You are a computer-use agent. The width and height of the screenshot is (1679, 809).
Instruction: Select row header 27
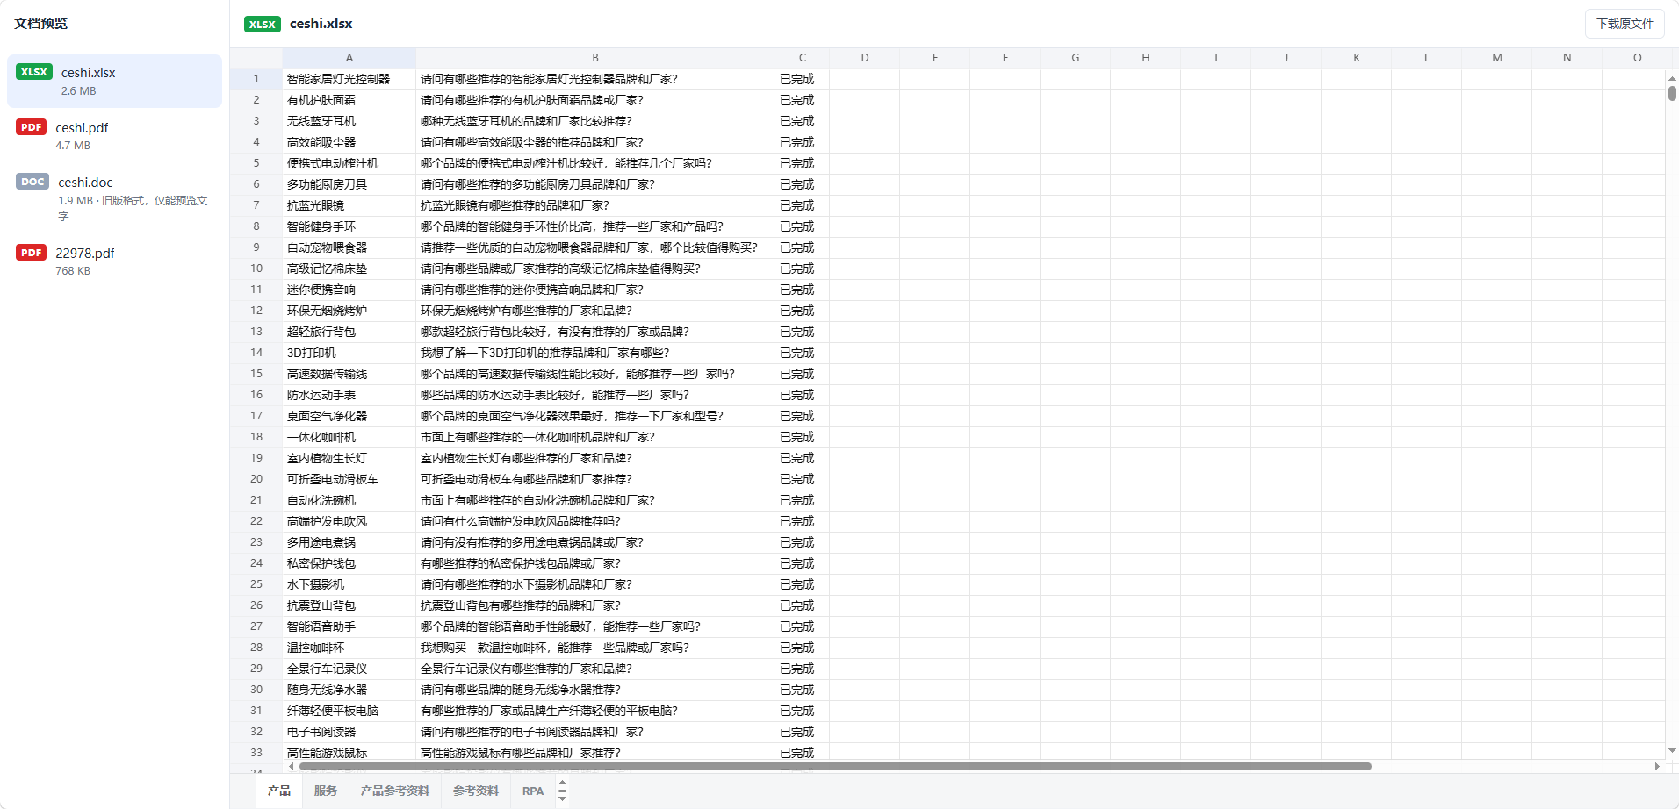256,626
